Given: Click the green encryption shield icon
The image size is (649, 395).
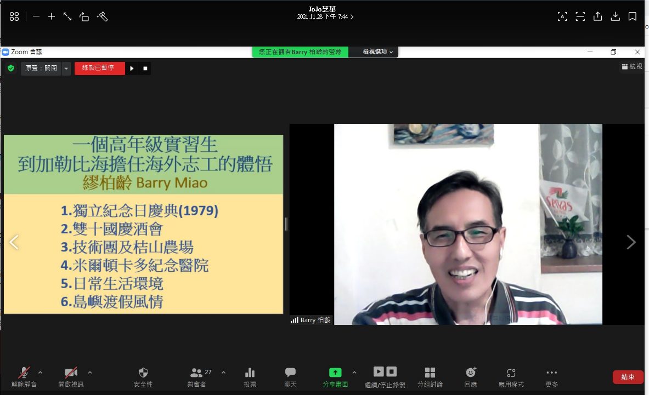Looking at the screenshot, I should point(11,68).
